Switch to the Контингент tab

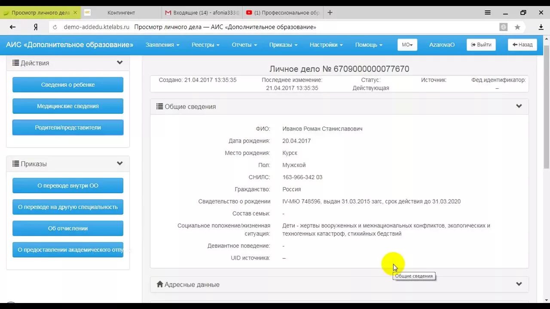(121, 13)
